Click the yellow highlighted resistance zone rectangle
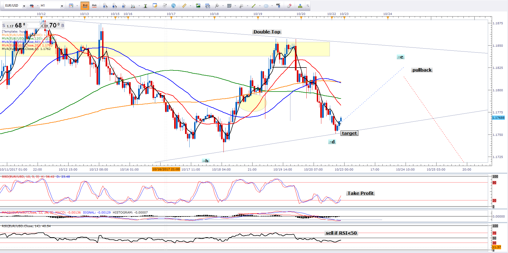The image size is (508, 253). pyautogui.click(x=187, y=49)
